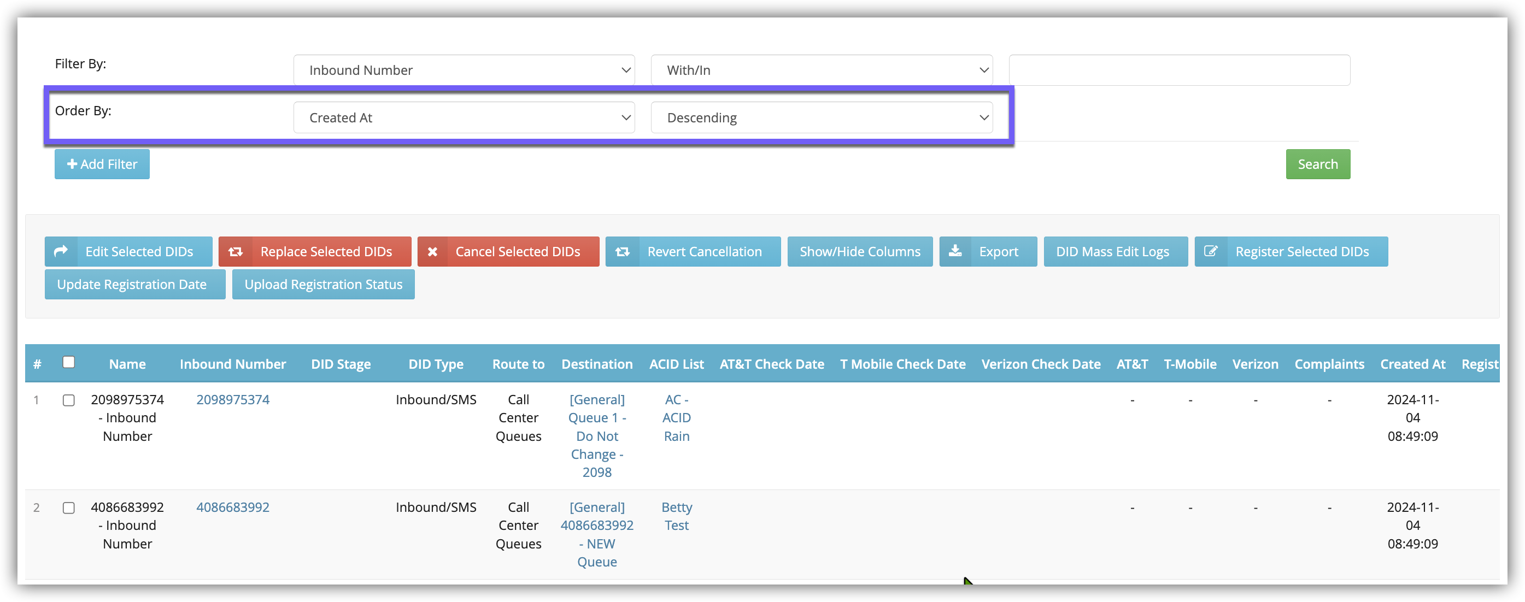Click the DID Stage column header
This screenshot has width=1525, height=602.
[x=341, y=364]
